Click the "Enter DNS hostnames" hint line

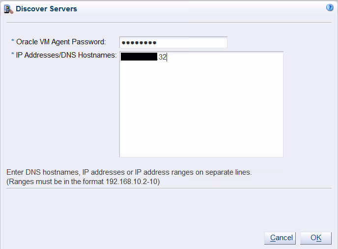tap(129, 173)
